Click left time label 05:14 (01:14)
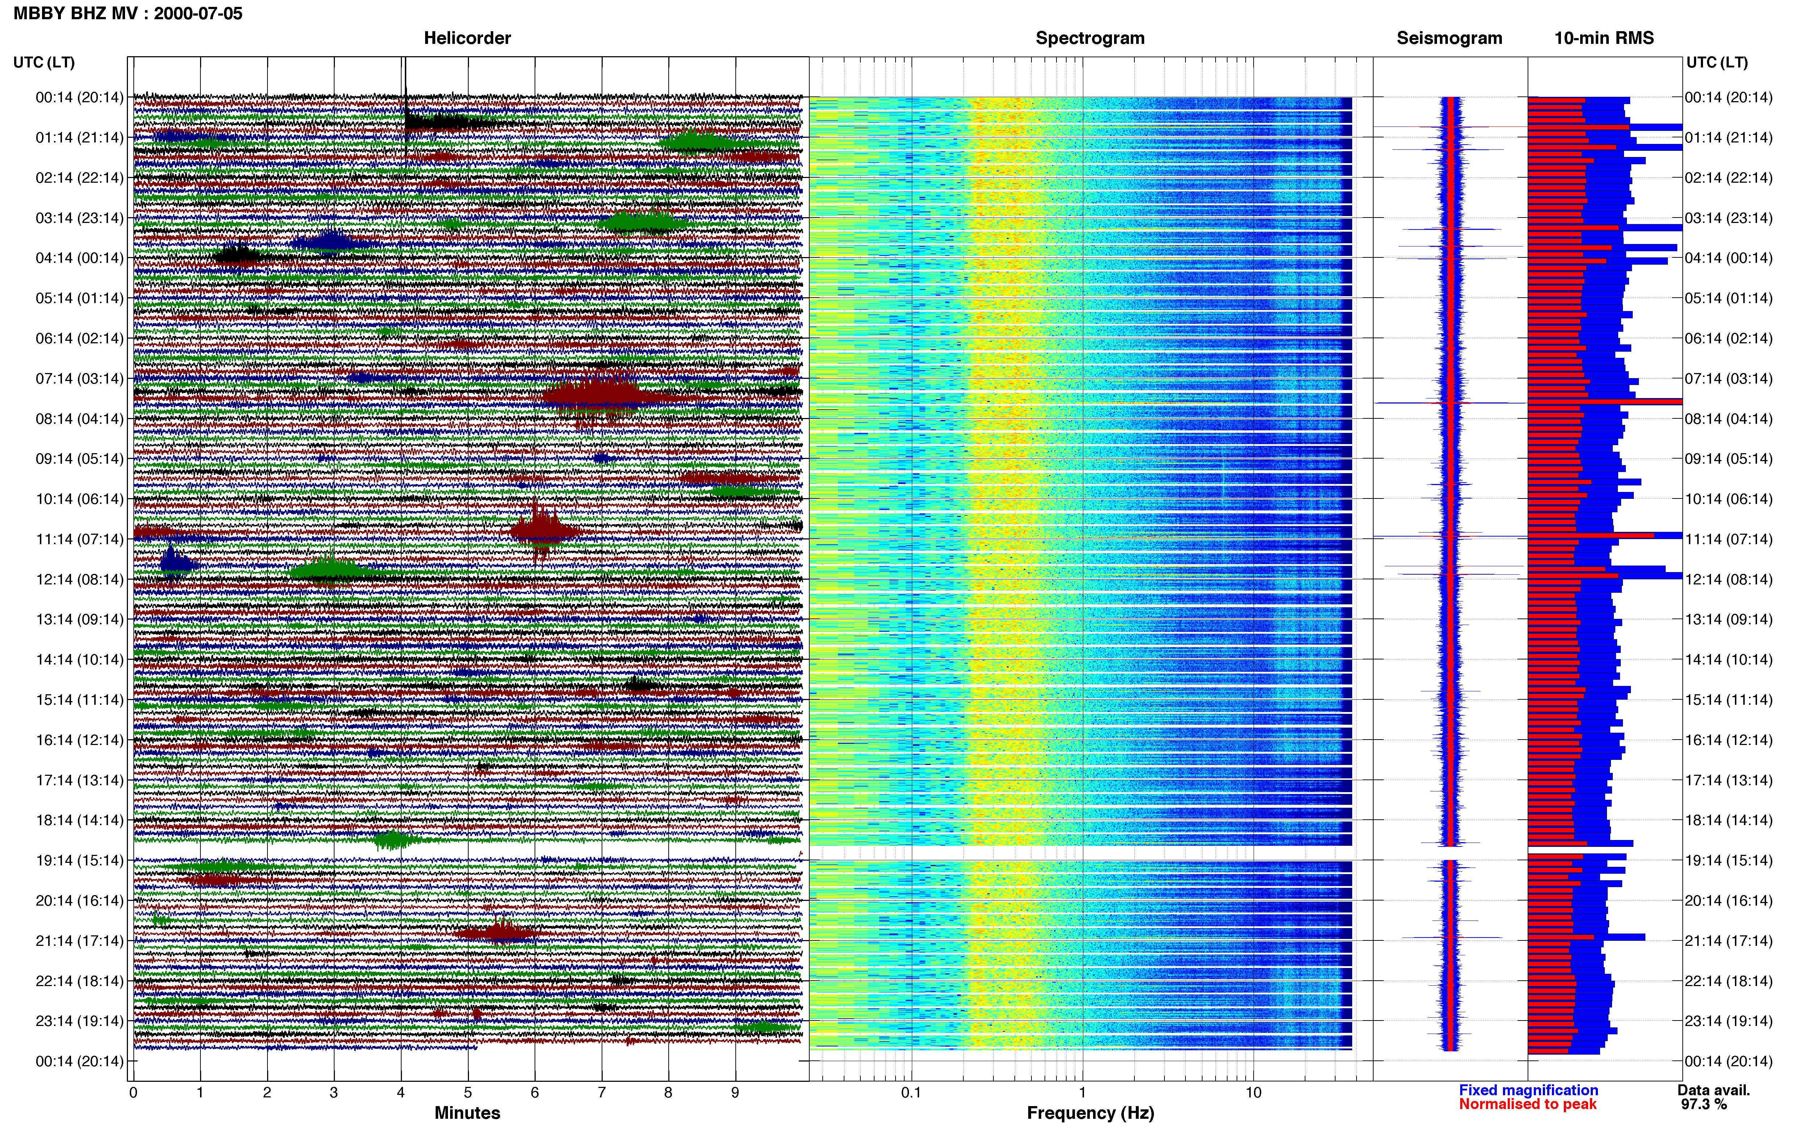 79,298
